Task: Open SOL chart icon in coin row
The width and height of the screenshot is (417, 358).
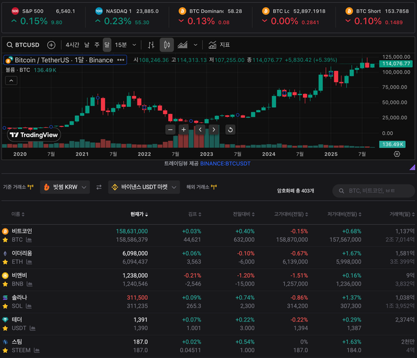Action: pos(29,306)
